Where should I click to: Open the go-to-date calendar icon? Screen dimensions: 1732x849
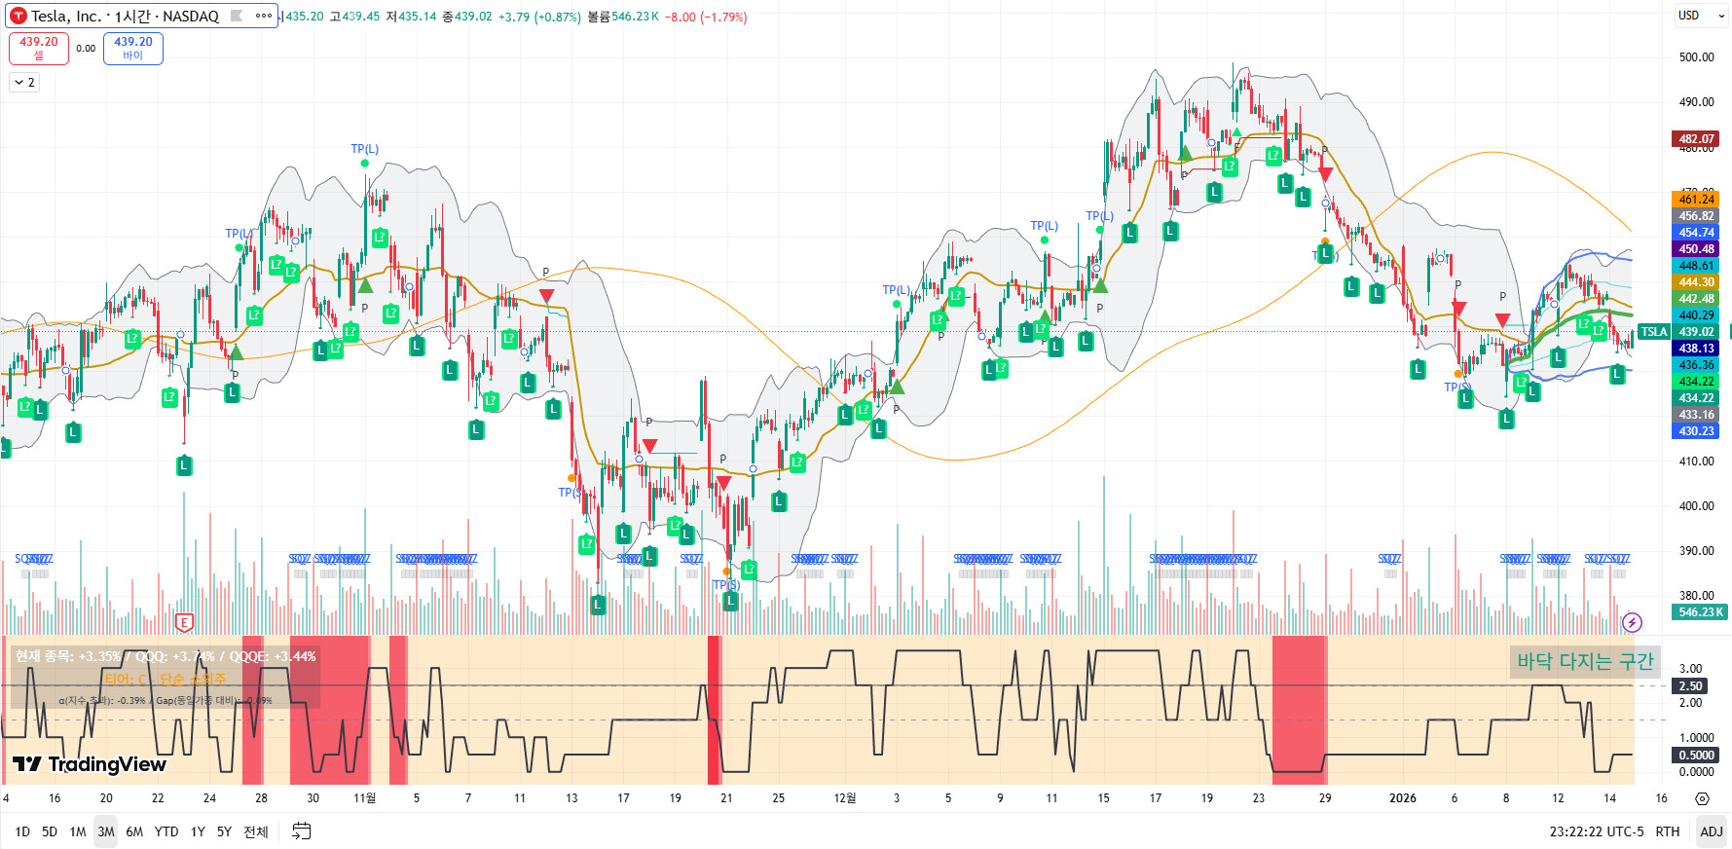coord(302,831)
